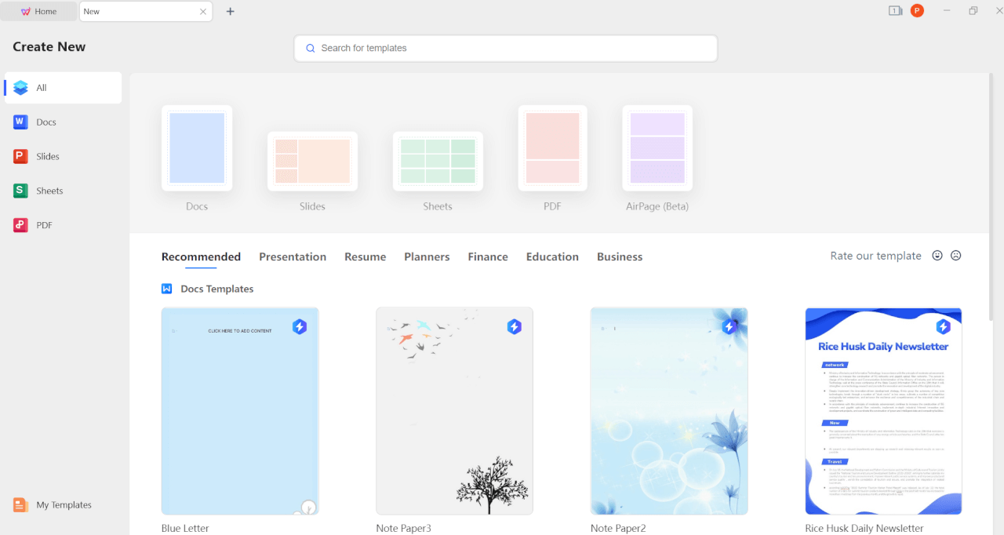Give a smiley face template rating
Image resolution: width=1004 pixels, height=535 pixels.
(x=937, y=255)
